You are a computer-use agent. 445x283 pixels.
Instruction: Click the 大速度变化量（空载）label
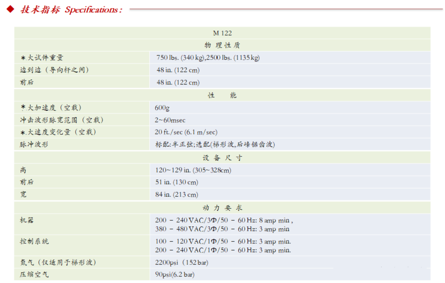(x=58, y=132)
